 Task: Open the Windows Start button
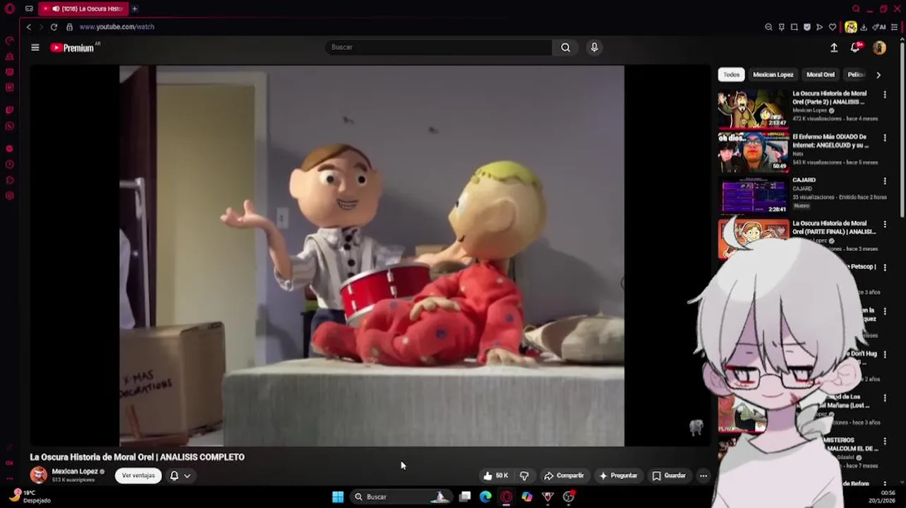click(x=338, y=497)
